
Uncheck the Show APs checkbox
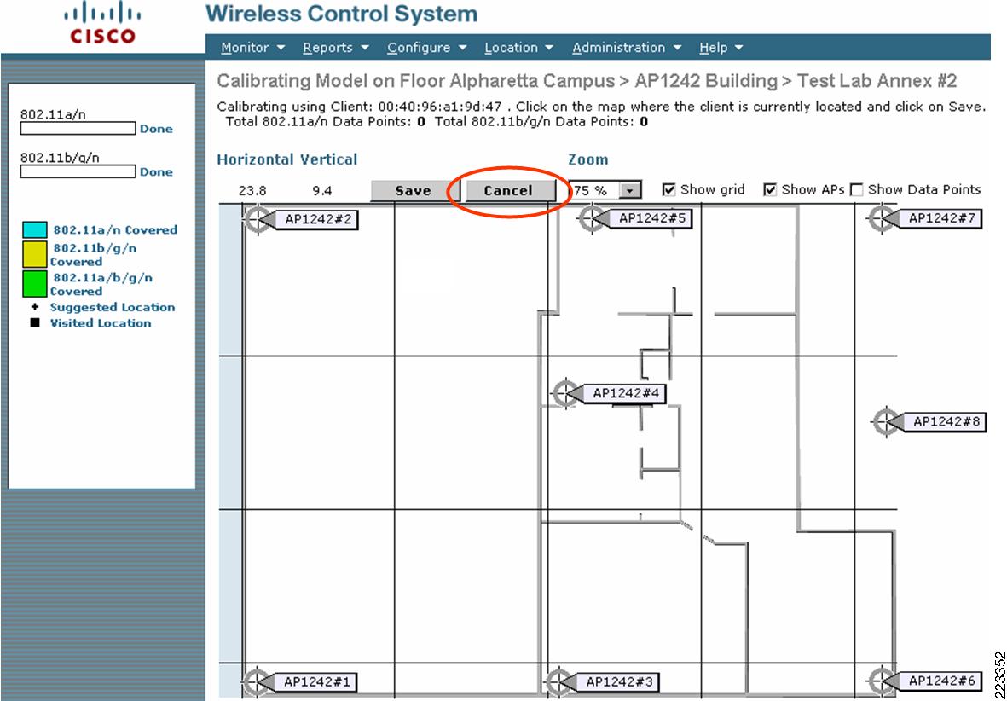pyautogui.click(x=770, y=190)
